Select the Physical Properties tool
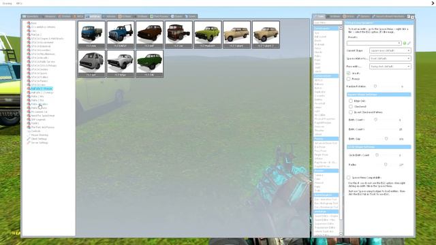Screen dimensions: 436x245 (x=324, y=119)
